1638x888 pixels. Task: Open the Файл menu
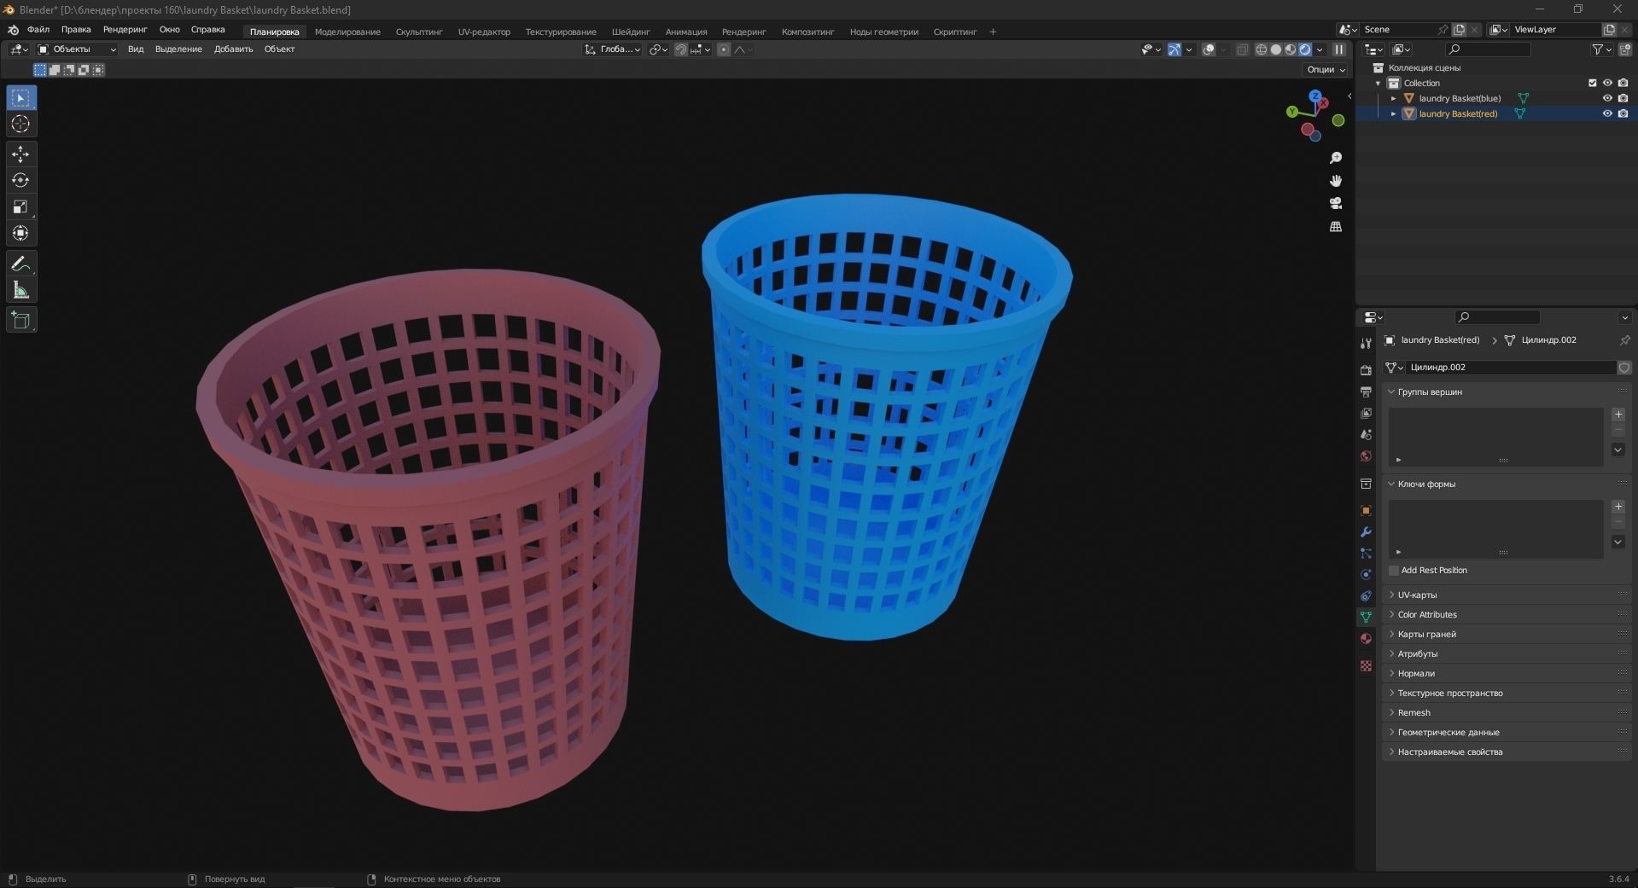point(38,30)
